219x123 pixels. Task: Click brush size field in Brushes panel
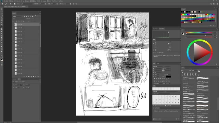click(194, 70)
